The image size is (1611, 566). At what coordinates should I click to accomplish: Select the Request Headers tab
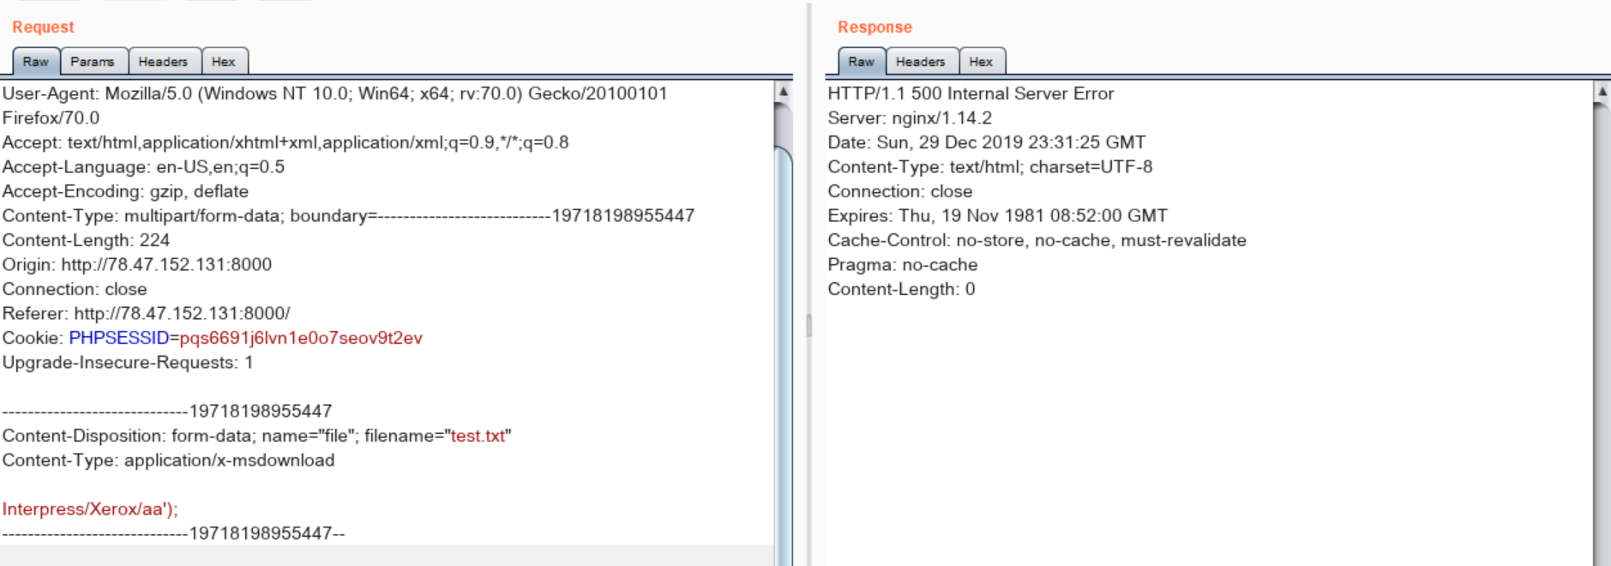(163, 62)
